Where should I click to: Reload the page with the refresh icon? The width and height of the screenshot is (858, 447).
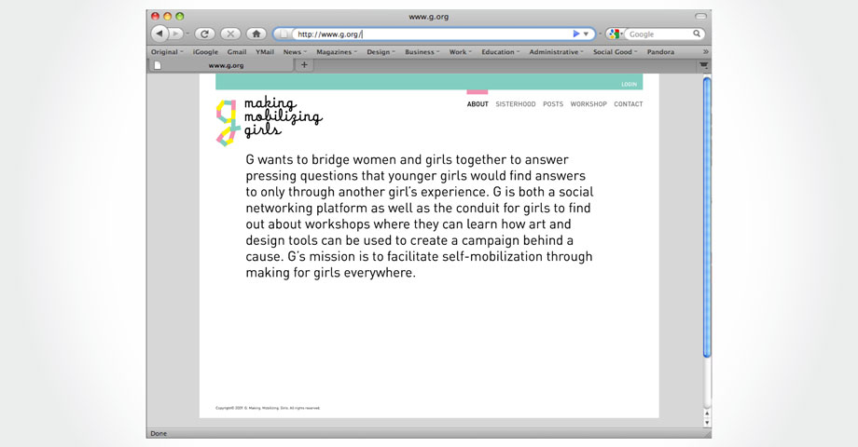click(204, 34)
